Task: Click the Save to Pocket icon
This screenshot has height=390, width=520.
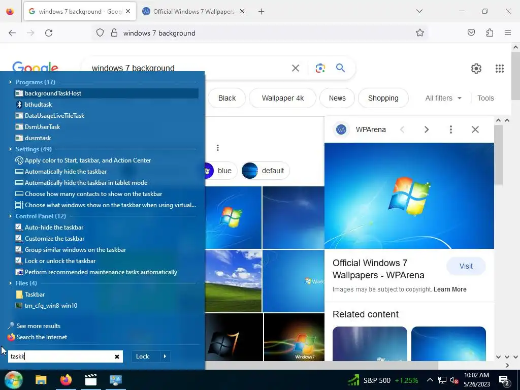Action: [471, 32]
